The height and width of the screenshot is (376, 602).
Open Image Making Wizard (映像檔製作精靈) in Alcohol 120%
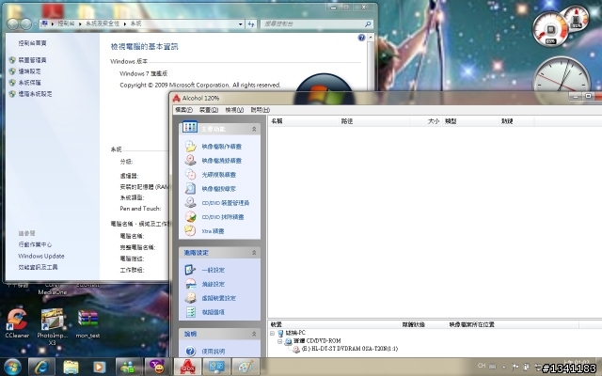click(222, 147)
